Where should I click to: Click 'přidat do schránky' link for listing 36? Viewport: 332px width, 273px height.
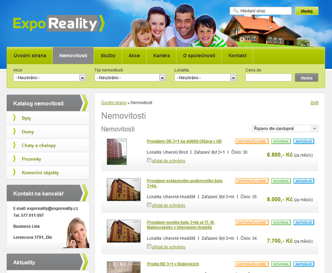tap(169, 161)
